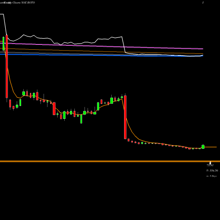The image size is (220, 220).
Task: Click the 'in 5 Days' label
Action: pos(211,176)
